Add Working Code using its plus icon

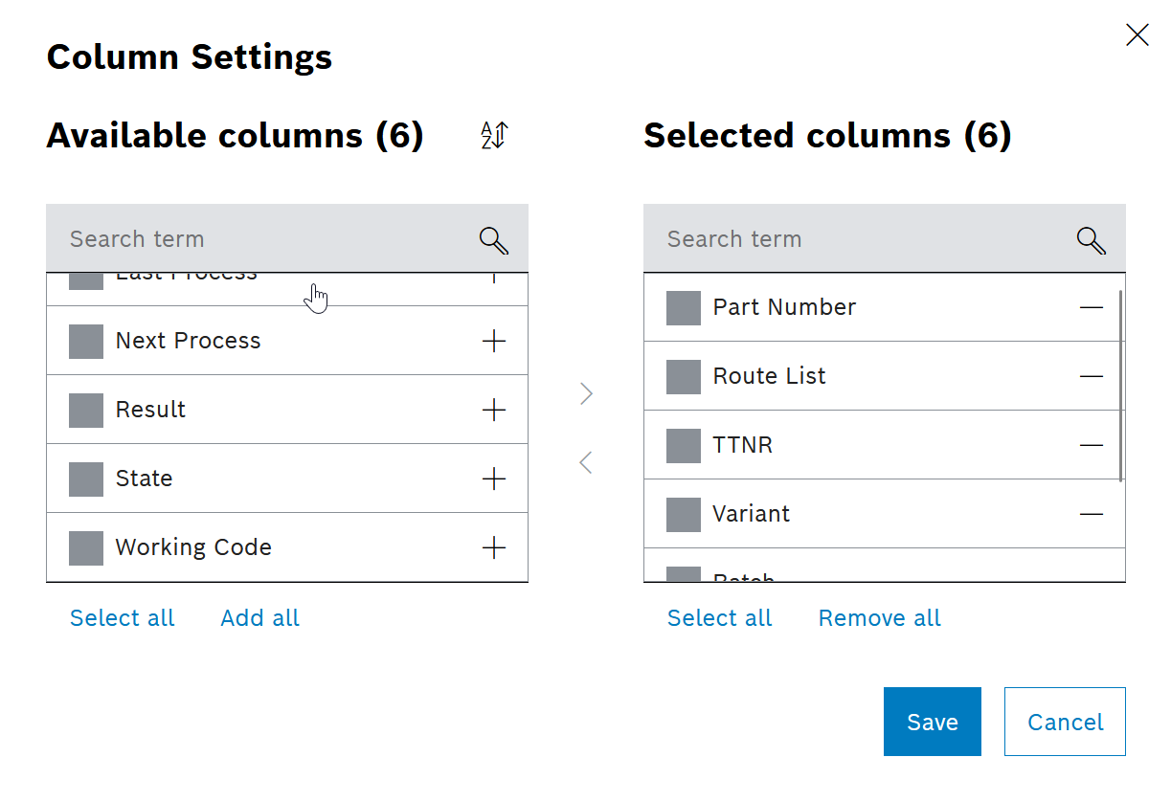(494, 547)
